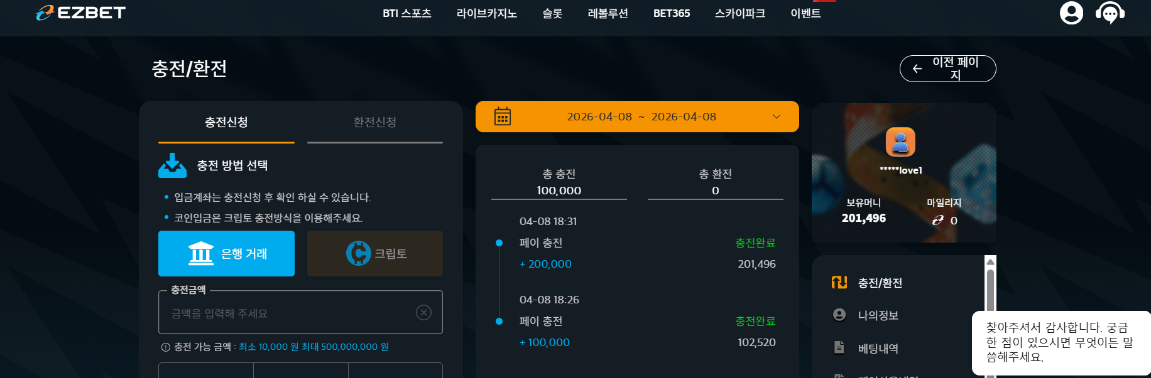Select 크립토 payment method

[x=375, y=253]
